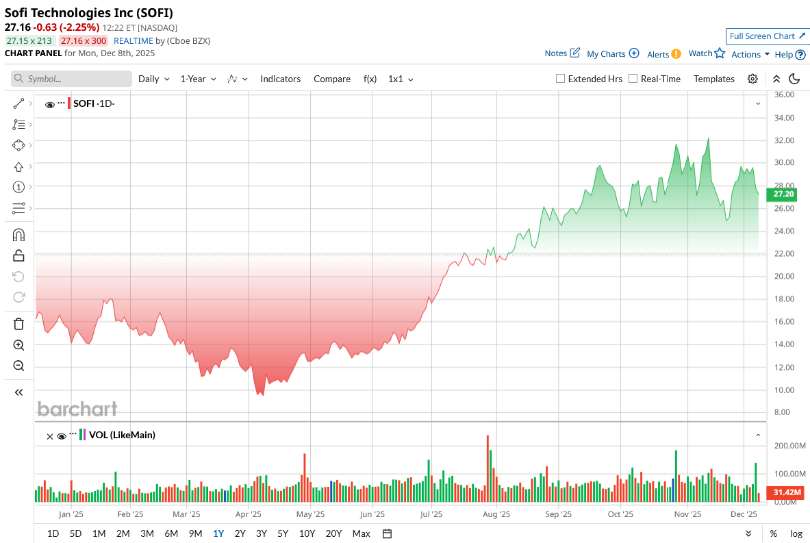Open the Daily frequency dropdown

pyautogui.click(x=154, y=79)
